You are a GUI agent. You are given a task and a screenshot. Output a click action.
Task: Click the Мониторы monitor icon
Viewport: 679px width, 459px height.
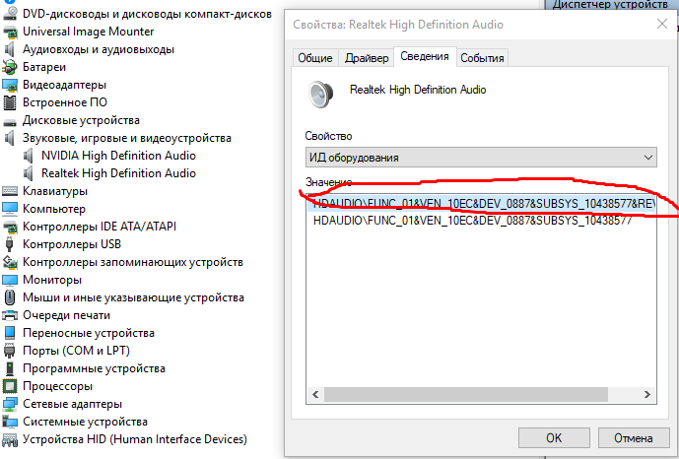(x=10, y=280)
